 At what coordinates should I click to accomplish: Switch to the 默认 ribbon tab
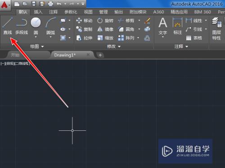tap(23, 12)
